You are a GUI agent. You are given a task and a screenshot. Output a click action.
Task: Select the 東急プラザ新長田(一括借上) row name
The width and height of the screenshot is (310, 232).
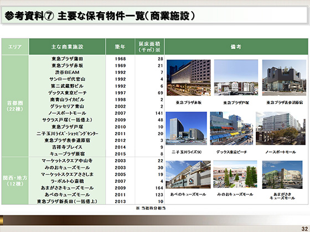pos(67,202)
